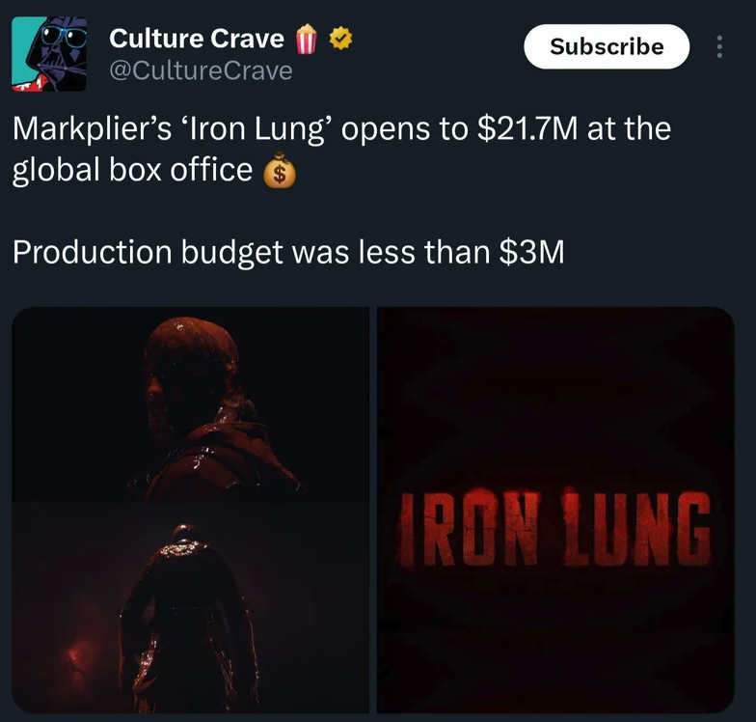Screen dimensions: 756x722
Task: Click the popcorn emoji beside the account name
Action: click(x=307, y=39)
